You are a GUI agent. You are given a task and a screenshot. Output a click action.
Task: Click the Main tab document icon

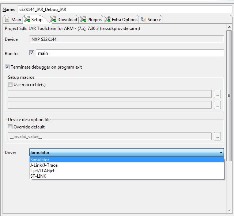pyautogui.click(x=7, y=19)
